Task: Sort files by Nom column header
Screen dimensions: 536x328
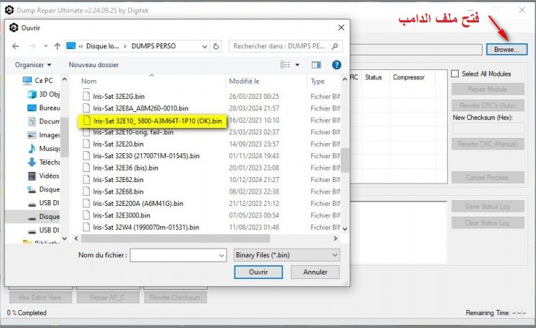Action: 89,81
